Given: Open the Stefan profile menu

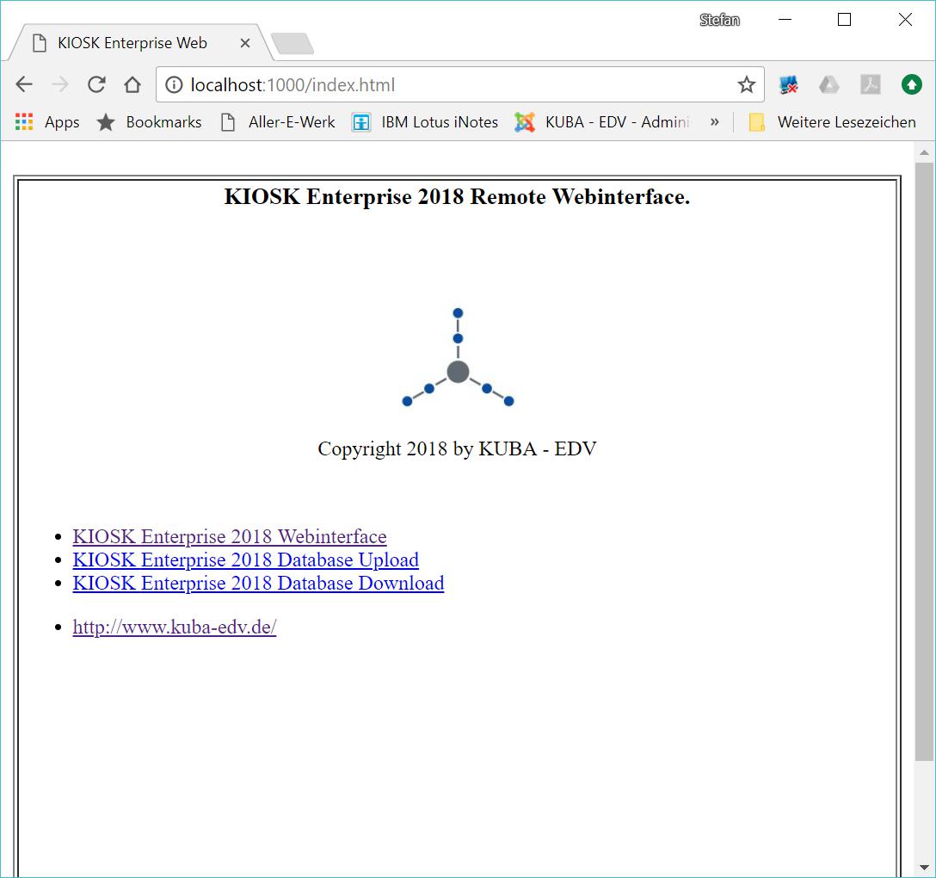Looking at the screenshot, I should (719, 21).
